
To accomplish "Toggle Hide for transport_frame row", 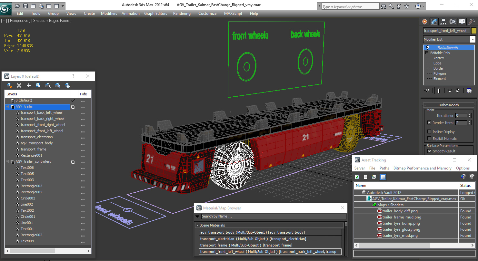I will pos(83,150).
